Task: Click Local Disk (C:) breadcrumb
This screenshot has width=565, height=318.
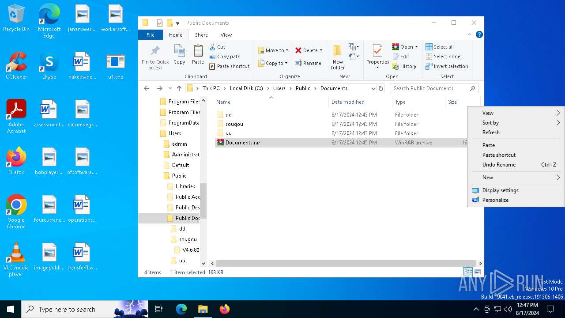Action: tap(246, 88)
